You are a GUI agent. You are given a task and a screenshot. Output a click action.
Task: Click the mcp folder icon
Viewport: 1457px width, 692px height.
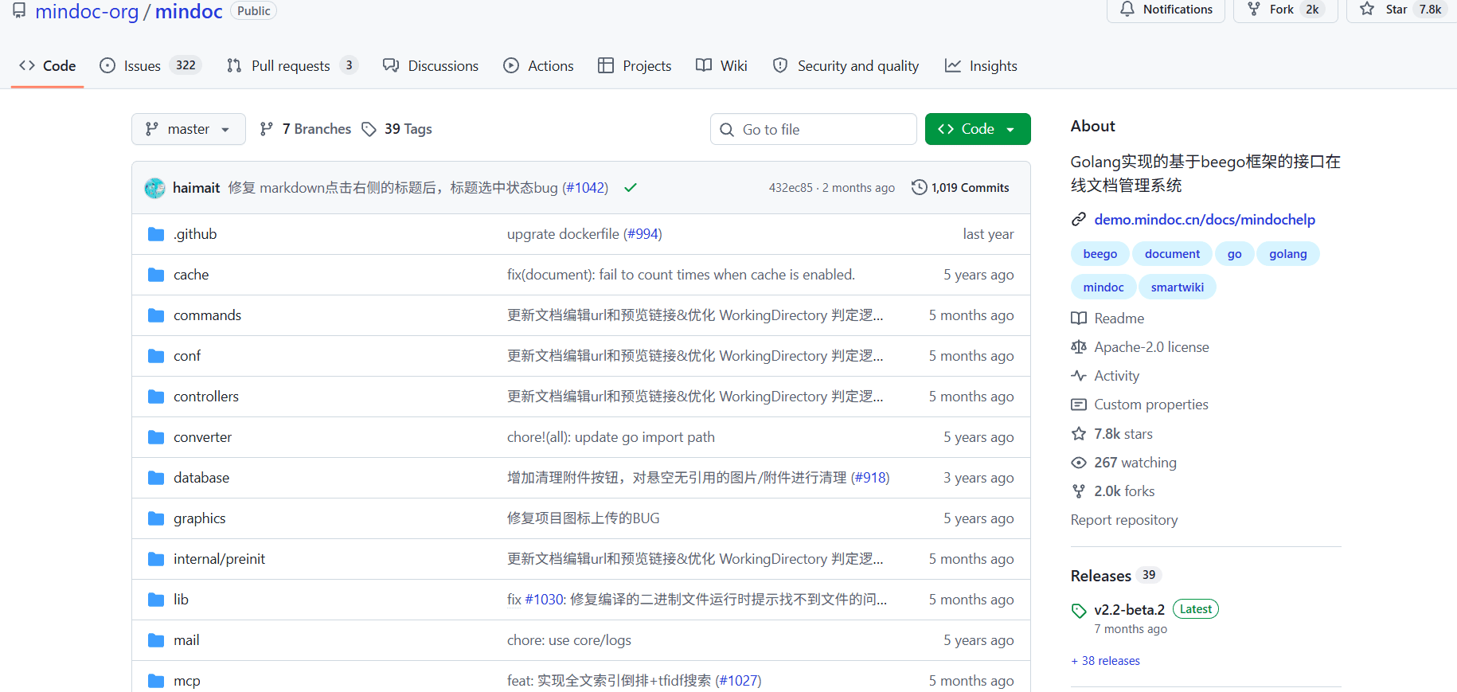(156, 681)
